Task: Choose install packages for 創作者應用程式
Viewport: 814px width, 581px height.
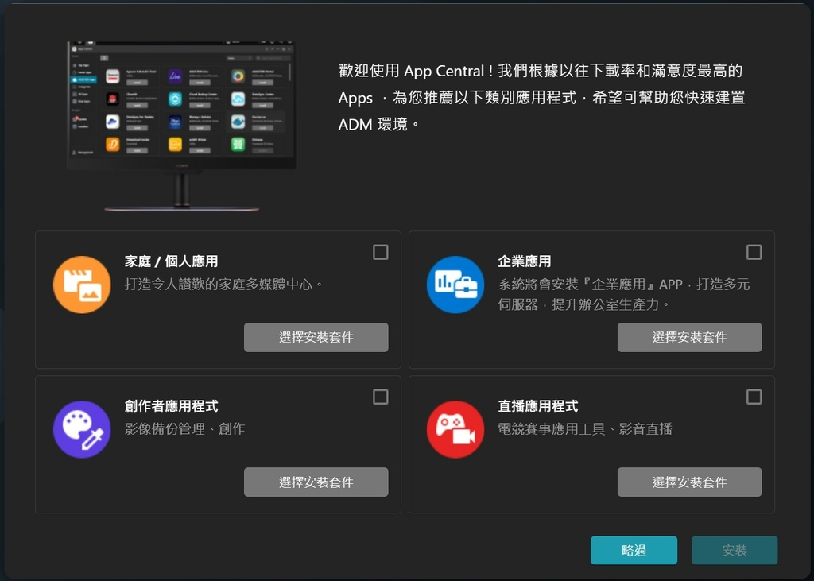Action: coord(316,482)
